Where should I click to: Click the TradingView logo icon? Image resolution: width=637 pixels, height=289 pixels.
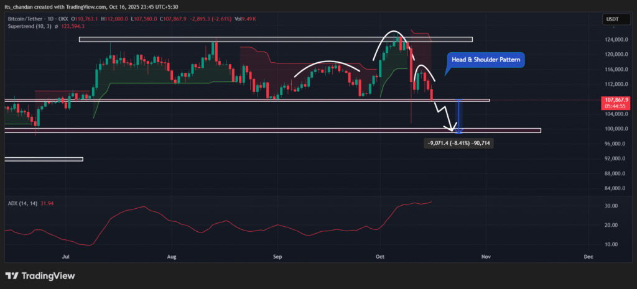point(12,275)
